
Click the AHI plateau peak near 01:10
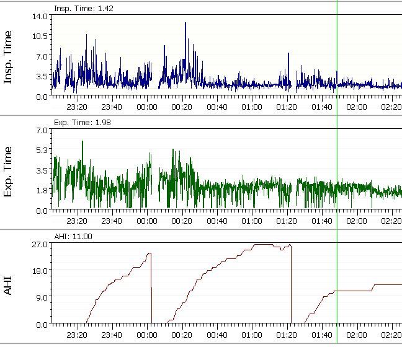[x=264, y=245]
